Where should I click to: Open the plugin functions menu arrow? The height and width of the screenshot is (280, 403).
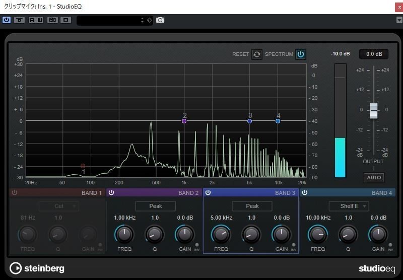coord(399,20)
